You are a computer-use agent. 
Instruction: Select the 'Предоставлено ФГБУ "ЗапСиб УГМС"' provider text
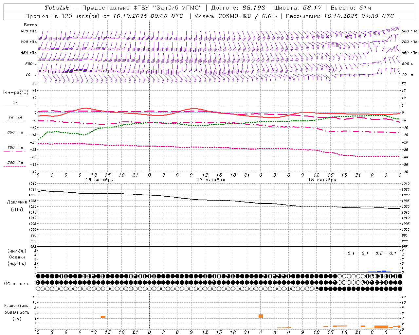click(x=142, y=8)
